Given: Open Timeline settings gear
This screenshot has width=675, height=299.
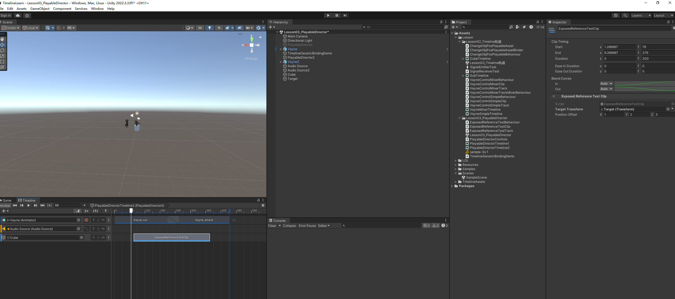Looking at the screenshot, I should pos(263,205).
